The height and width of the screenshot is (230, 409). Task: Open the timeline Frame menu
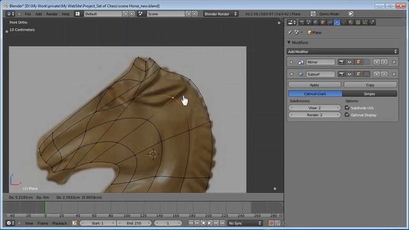[x=43, y=223]
